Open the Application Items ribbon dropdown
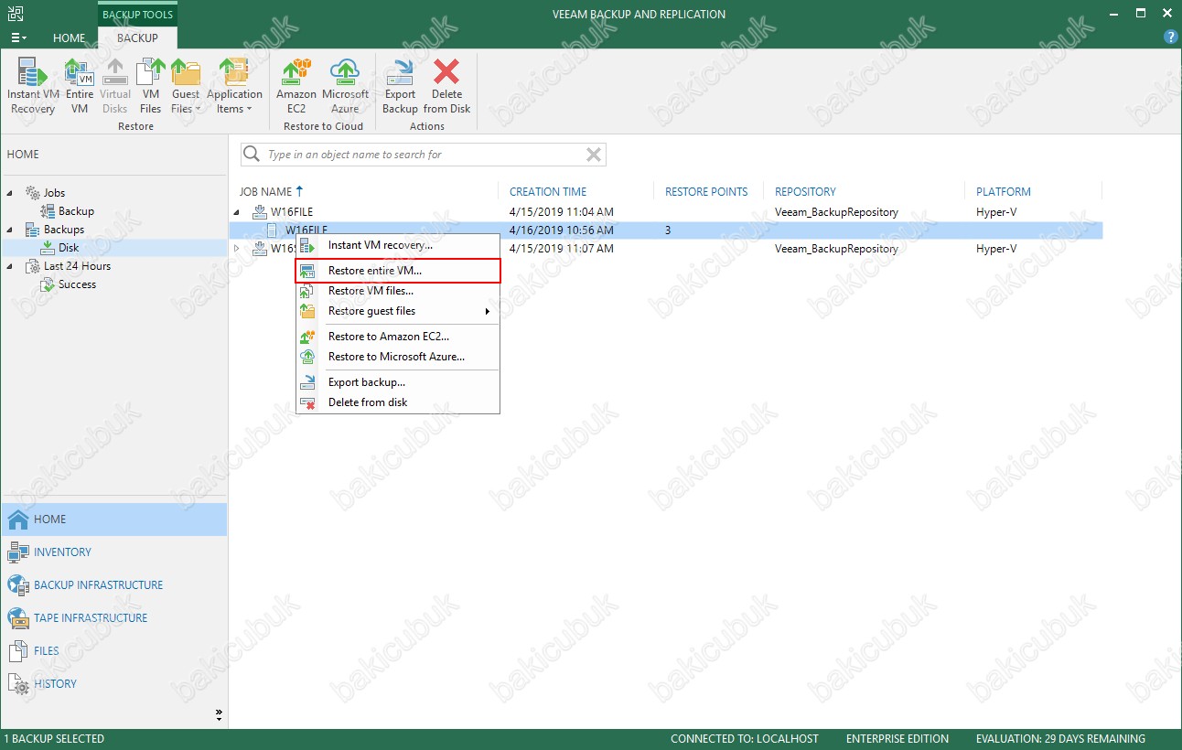Screen dimensions: 1182x750 [234, 86]
